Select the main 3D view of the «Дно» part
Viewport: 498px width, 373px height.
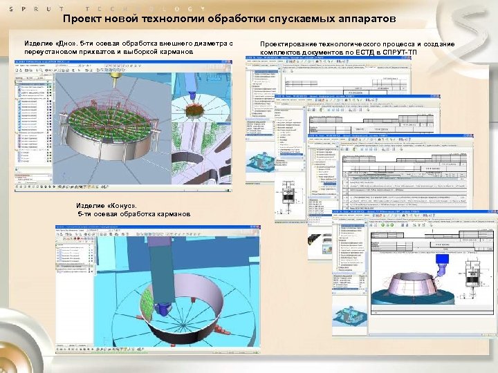112,128
